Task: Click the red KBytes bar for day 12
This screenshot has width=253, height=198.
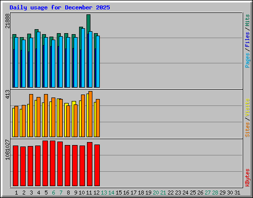Action: pos(97,165)
